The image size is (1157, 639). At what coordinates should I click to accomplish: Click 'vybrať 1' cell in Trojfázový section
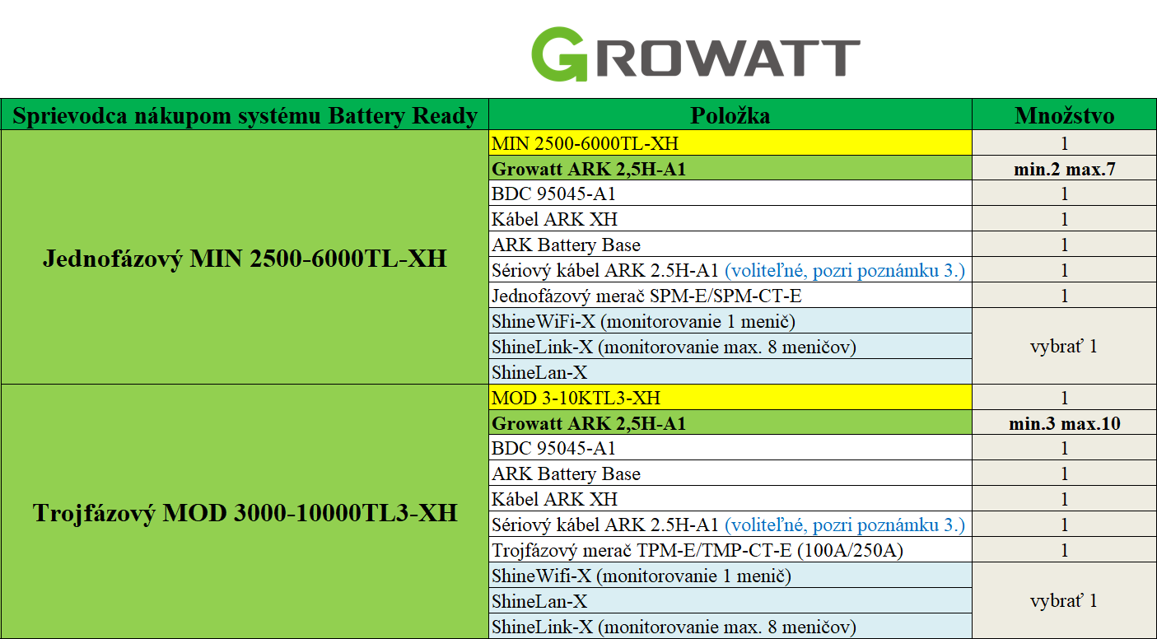click(x=1064, y=601)
